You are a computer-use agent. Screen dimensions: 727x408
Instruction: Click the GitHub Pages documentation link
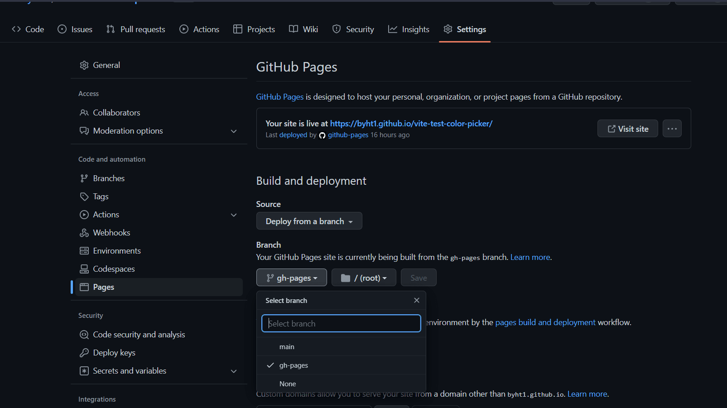[280, 97]
